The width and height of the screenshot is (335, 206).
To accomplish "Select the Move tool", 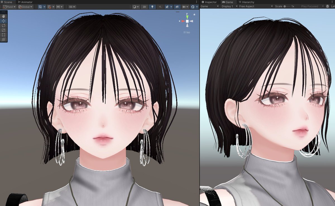I will pos(4,21).
